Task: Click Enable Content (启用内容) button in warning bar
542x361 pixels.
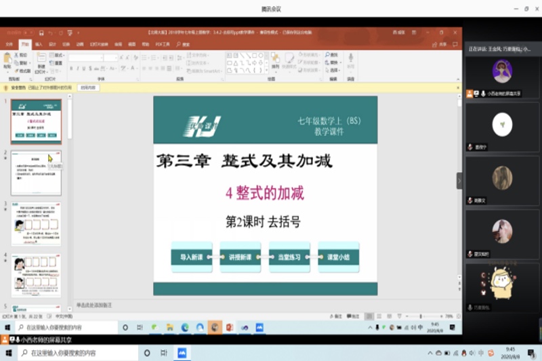Action: (88, 88)
